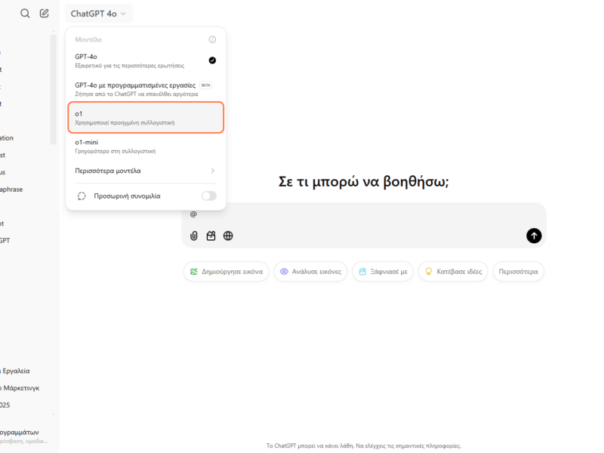The image size is (604, 453).
Task: Click the ChatGPT mistakes disclaimer text
Action: coord(364,445)
